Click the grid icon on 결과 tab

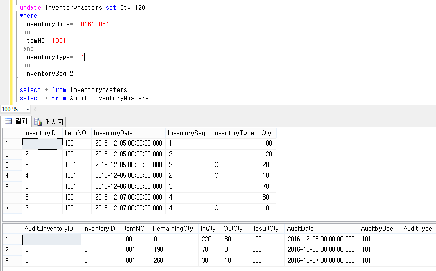[x=8, y=121]
